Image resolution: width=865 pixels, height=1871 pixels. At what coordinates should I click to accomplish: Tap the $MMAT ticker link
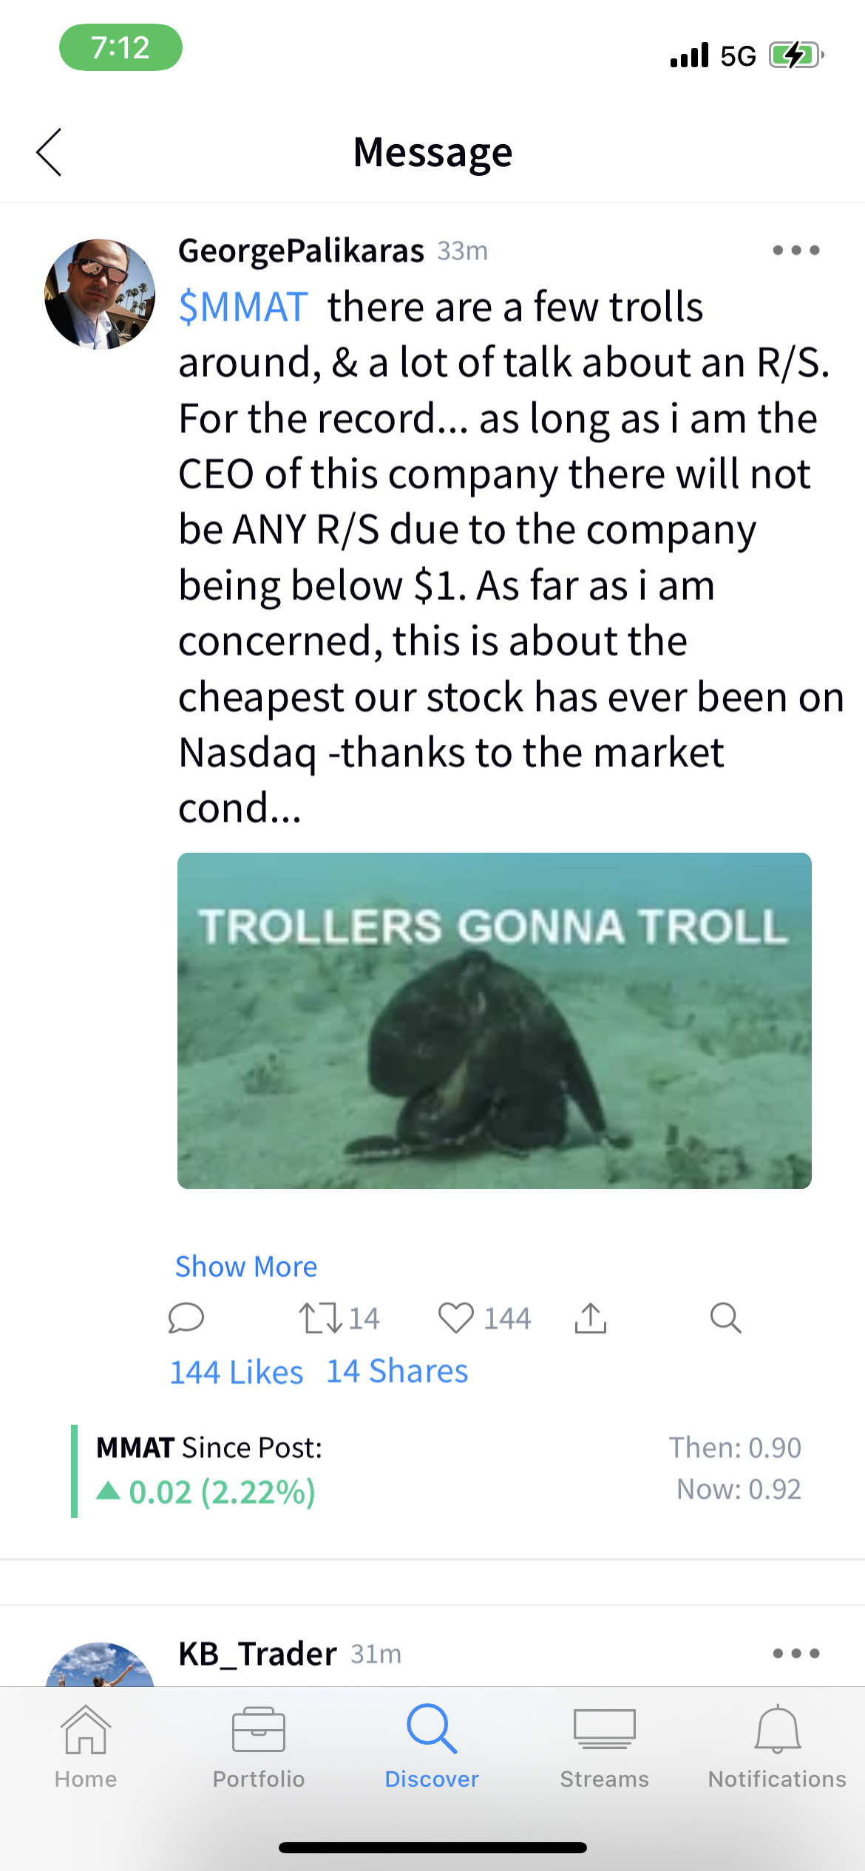coord(243,307)
